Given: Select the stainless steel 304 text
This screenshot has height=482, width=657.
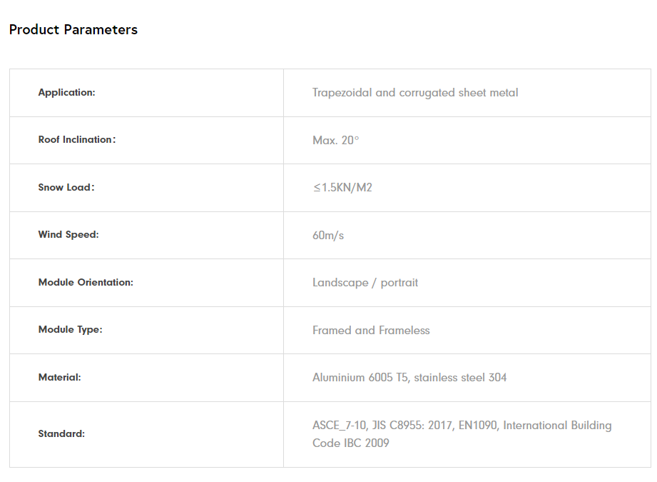Looking at the screenshot, I should coord(461,378).
